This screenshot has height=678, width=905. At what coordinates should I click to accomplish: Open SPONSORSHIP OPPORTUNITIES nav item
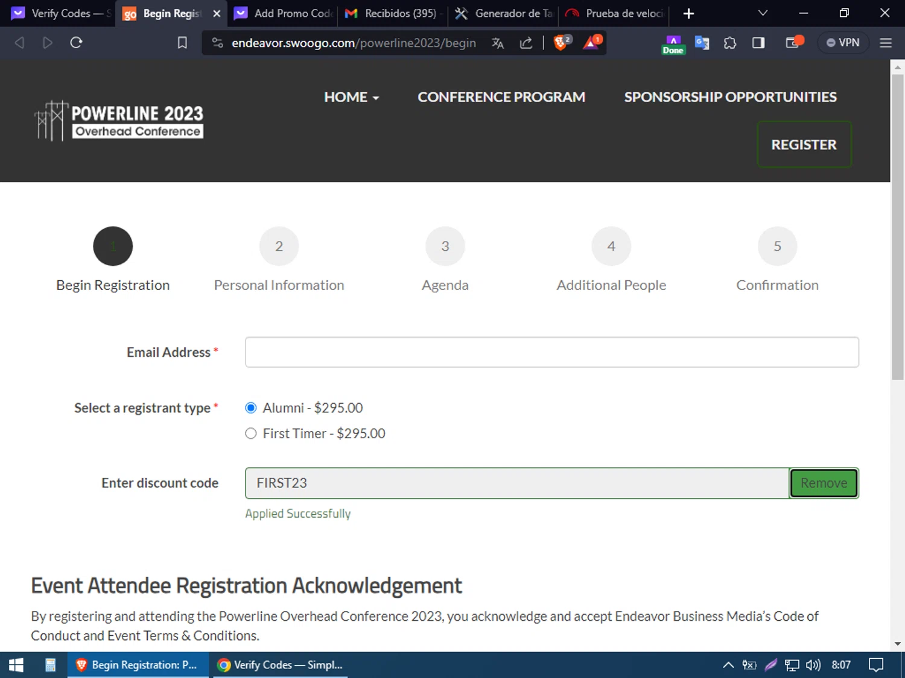tap(730, 97)
